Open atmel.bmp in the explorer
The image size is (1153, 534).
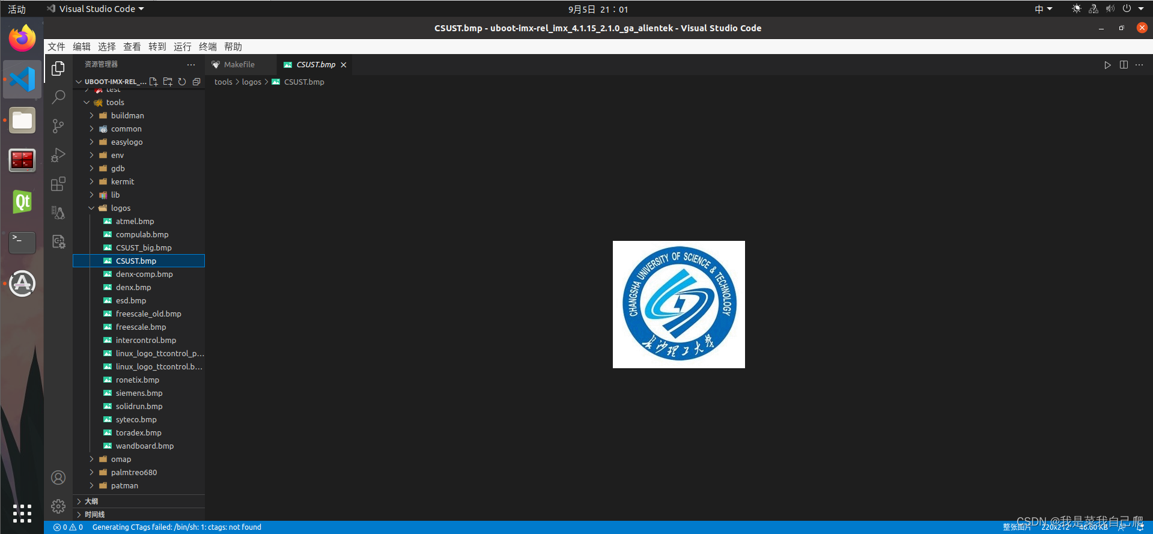pyautogui.click(x=139, y=221)
